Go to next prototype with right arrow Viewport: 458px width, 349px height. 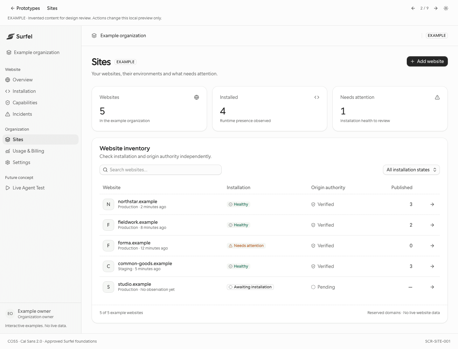click(436, 8)
